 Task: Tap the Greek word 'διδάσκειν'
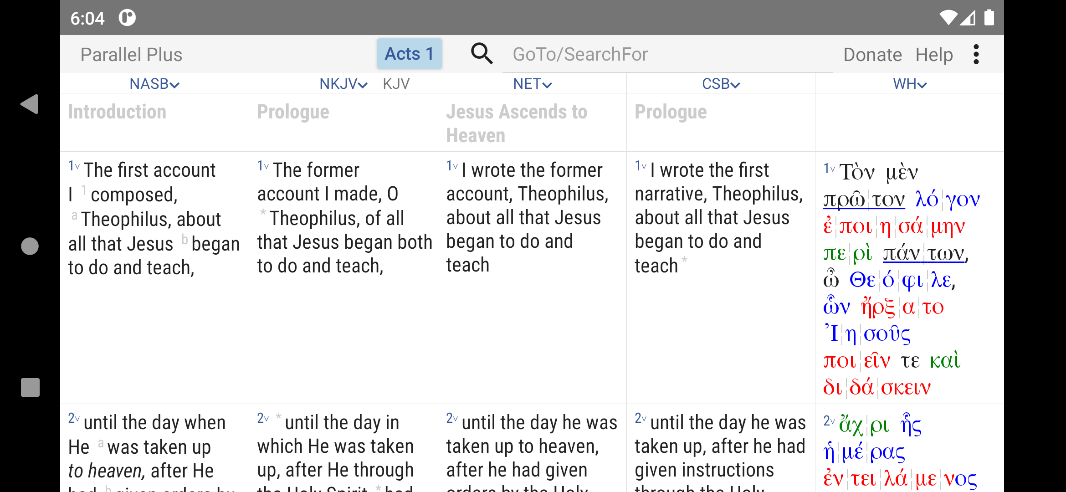[877, 387]
